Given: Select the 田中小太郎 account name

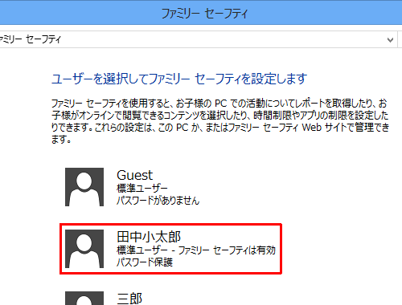Looking at the screenshot, I should pyautogui.click(x=149, y=237).
